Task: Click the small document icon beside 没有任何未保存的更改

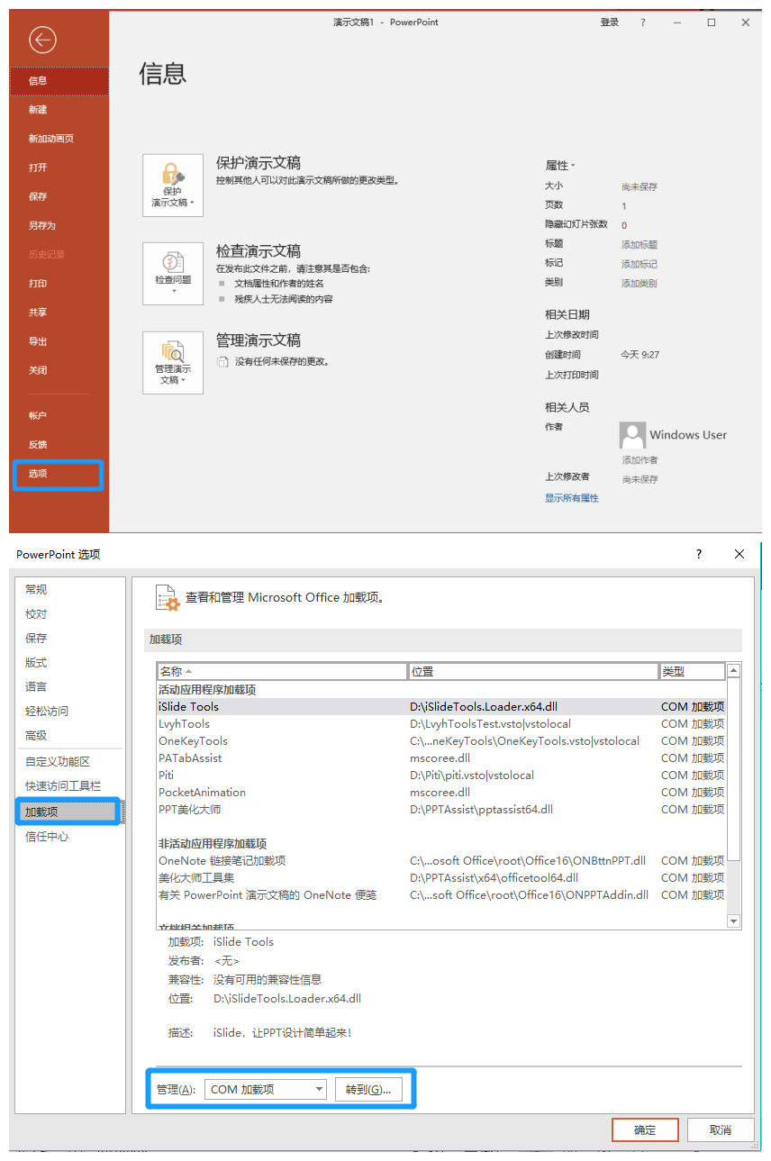Action: [222, 361]
